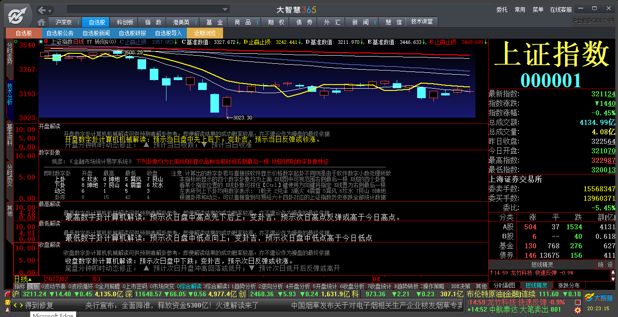Open 自选股研报 sub-tab
Image resolution: width=618 pixels, height=317 pixels.
click(x=132, y=33)
